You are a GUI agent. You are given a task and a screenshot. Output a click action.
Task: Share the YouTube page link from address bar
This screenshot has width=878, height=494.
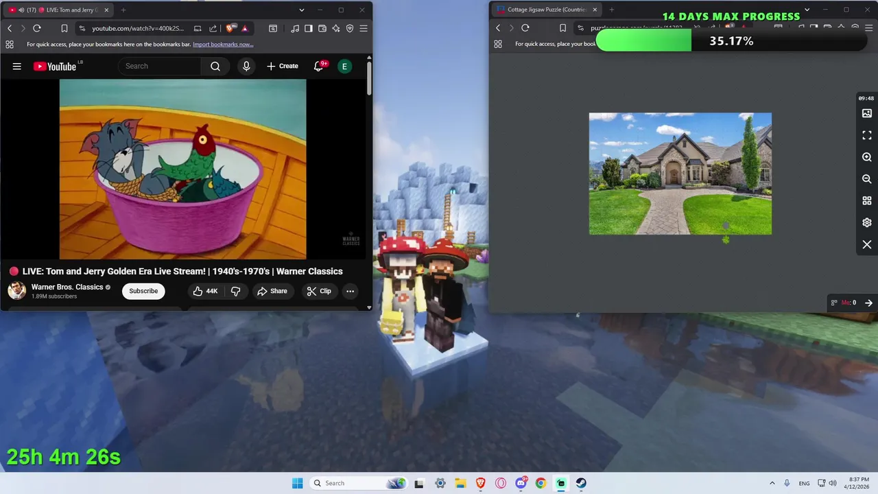213,28
